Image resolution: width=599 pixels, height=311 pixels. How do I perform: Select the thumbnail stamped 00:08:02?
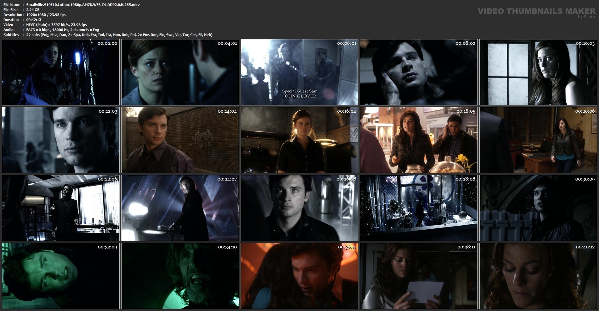tap(419, 72)
